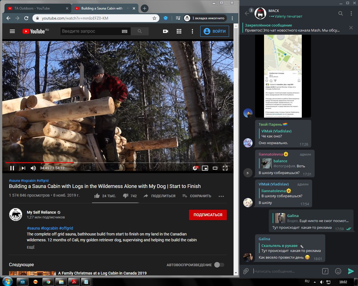This screenshot has height=286, width=358.
Task: Open the Instagram screenshot image in chat
Action: 283,76
